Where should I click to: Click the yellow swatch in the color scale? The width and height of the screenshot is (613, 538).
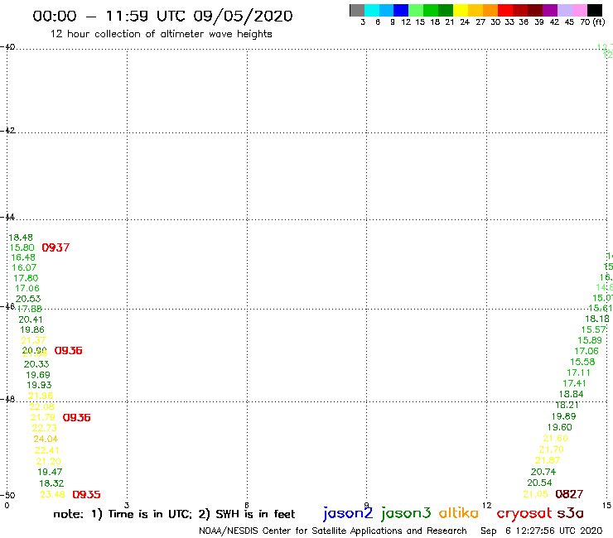click(461, 10)
